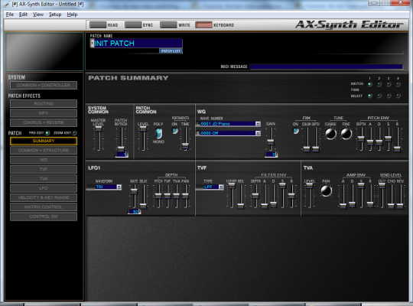
Task: Open the File menu
Action: [10, 15]
